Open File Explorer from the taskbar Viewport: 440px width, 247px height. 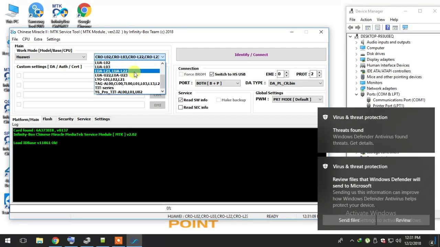pyautogui.click(x=39, y=240)
